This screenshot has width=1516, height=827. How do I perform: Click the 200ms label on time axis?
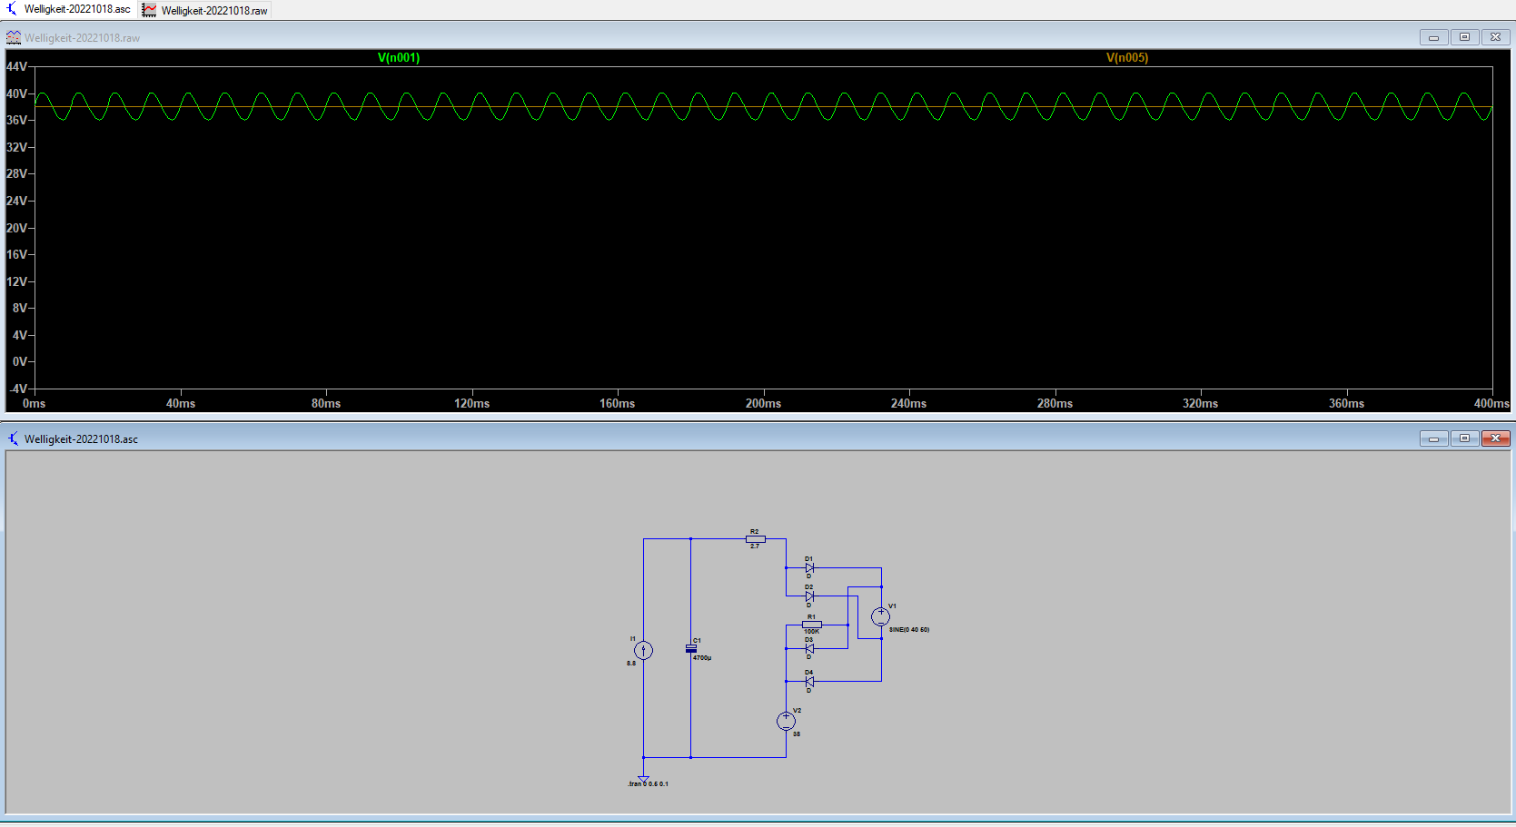(763, 403)
